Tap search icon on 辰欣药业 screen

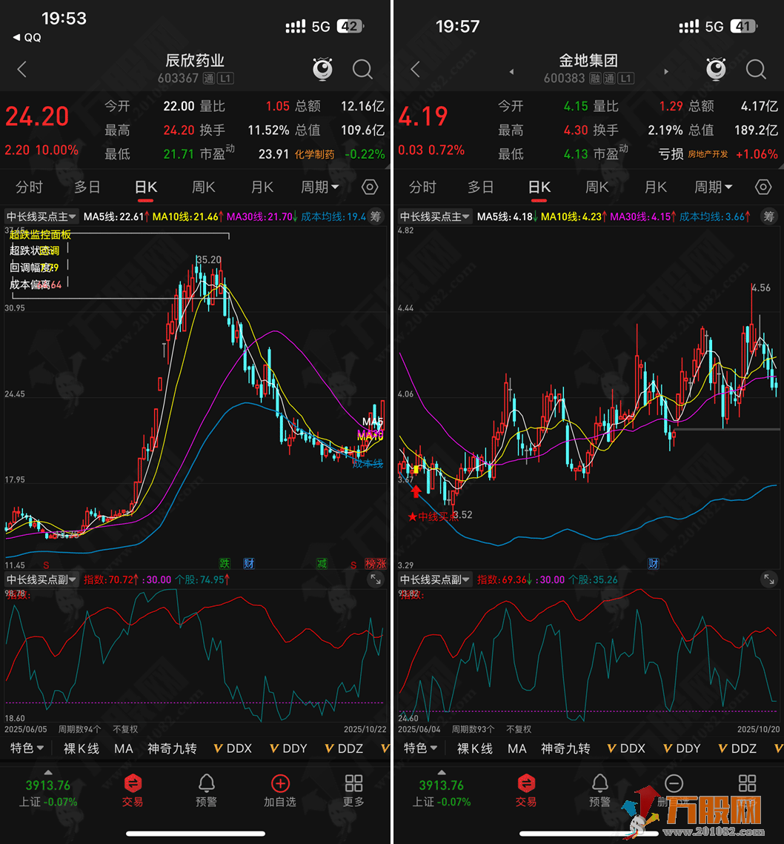[362, 70]
